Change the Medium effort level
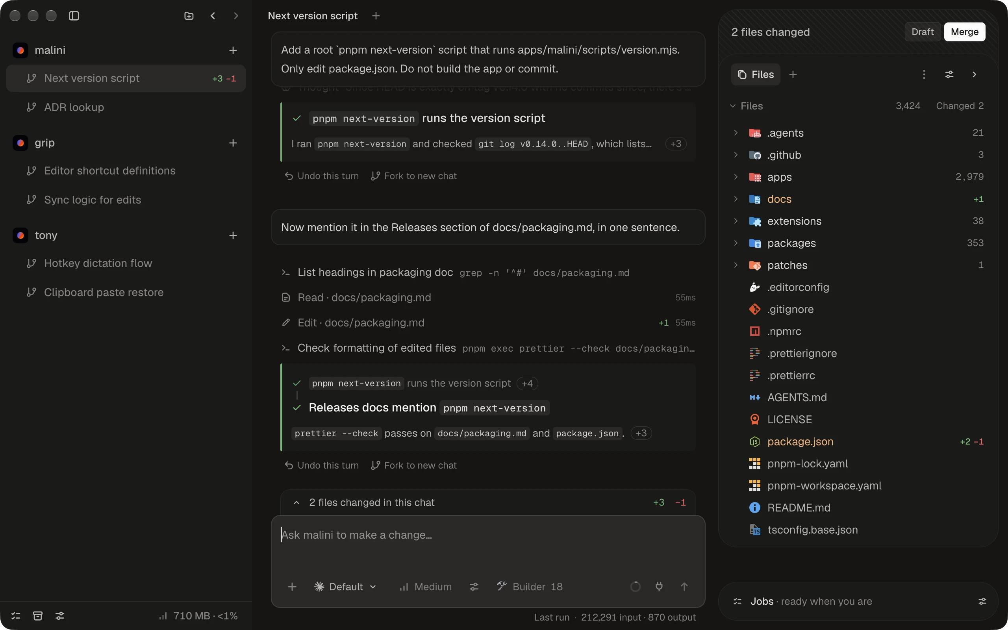 tap(425, 587)
